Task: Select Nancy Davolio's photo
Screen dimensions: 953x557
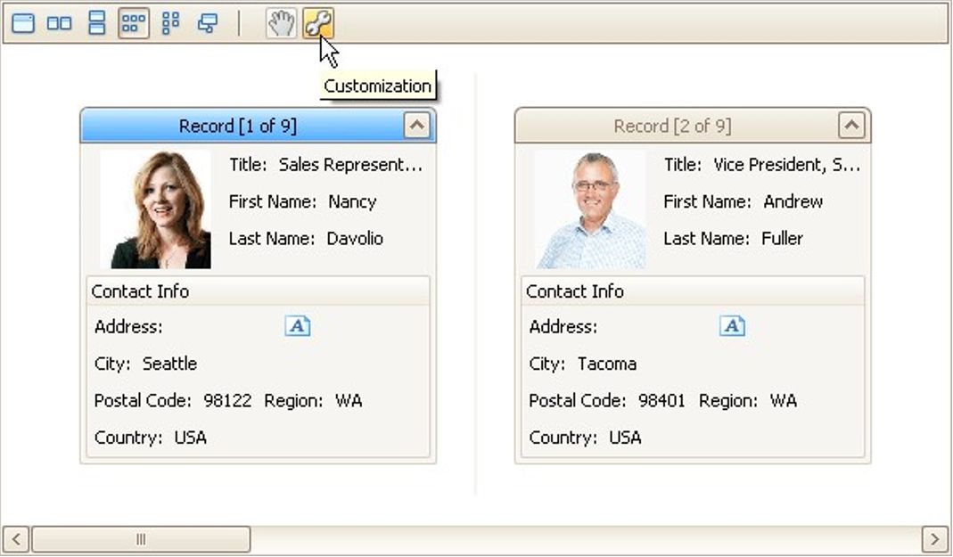Action: point(155,208)
